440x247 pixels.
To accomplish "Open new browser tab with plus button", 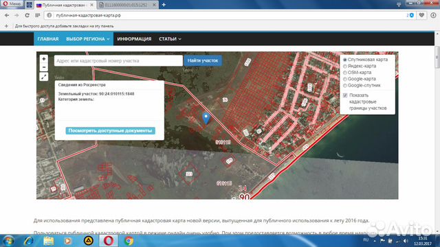I will [x=164, y=5].
